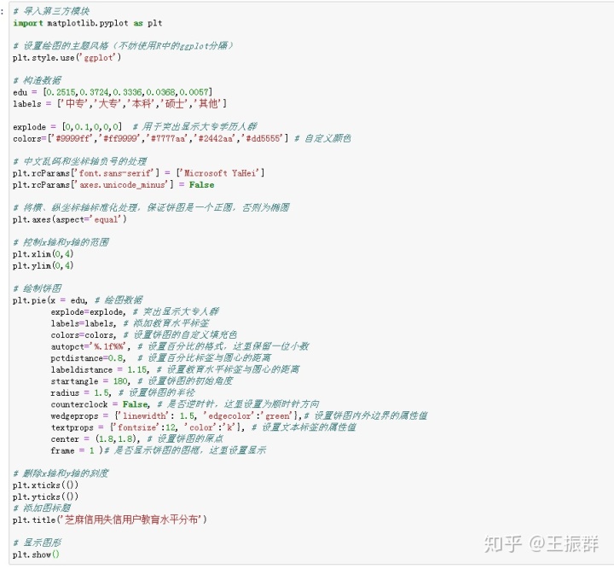Screen dimensions: 614x569
Task: Click the explode list assignment line
Action: click(x=67, y=127)
